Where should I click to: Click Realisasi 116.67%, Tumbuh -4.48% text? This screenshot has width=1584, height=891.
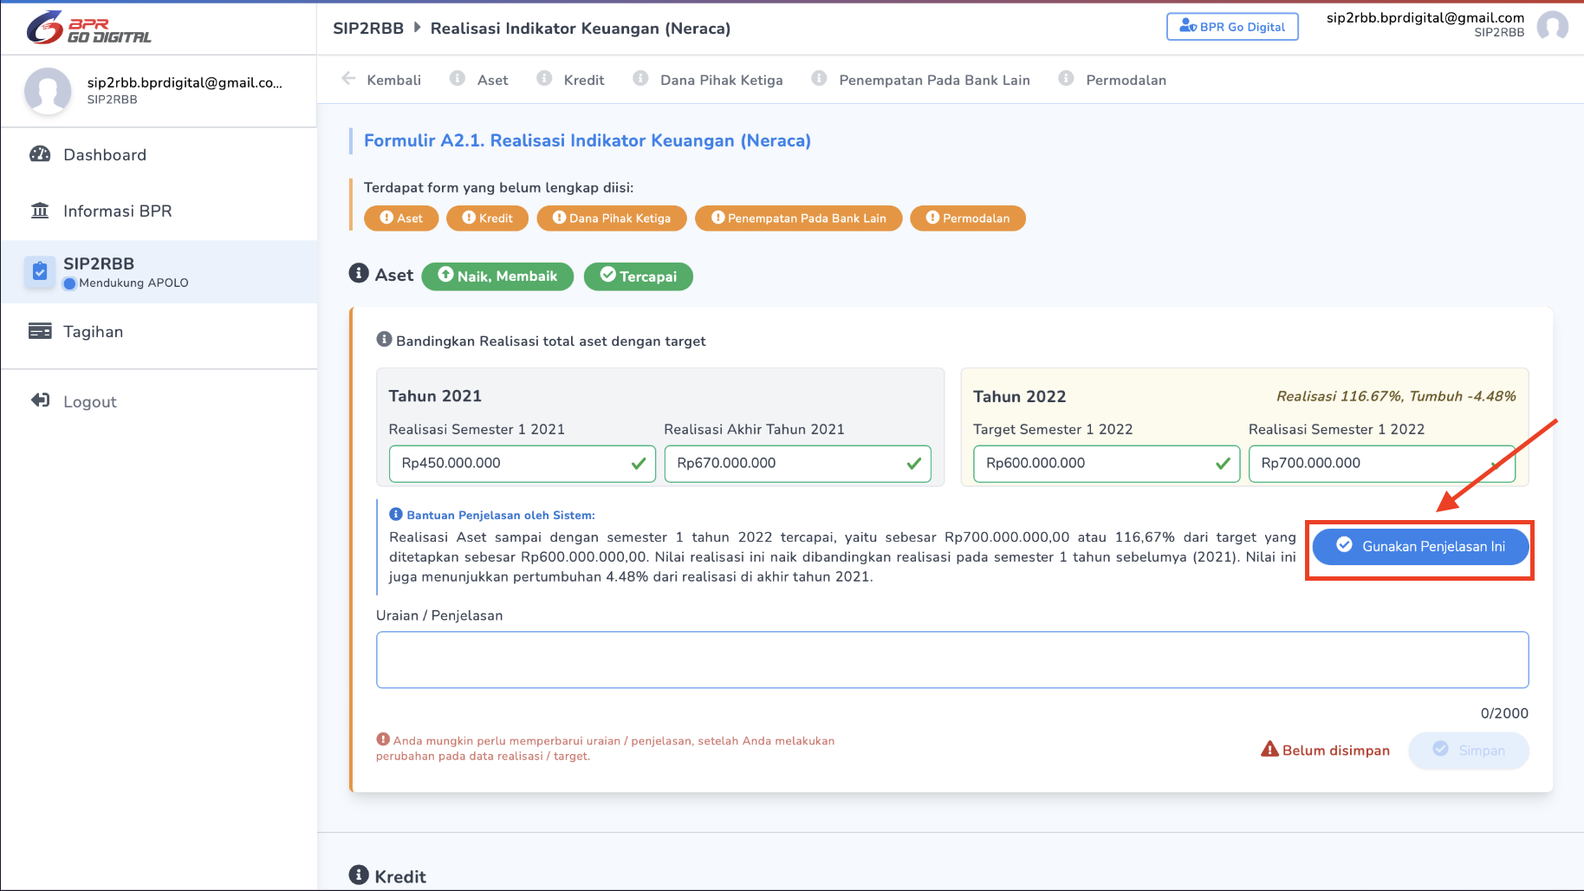pyautogui.click(x=1396, y=396)
